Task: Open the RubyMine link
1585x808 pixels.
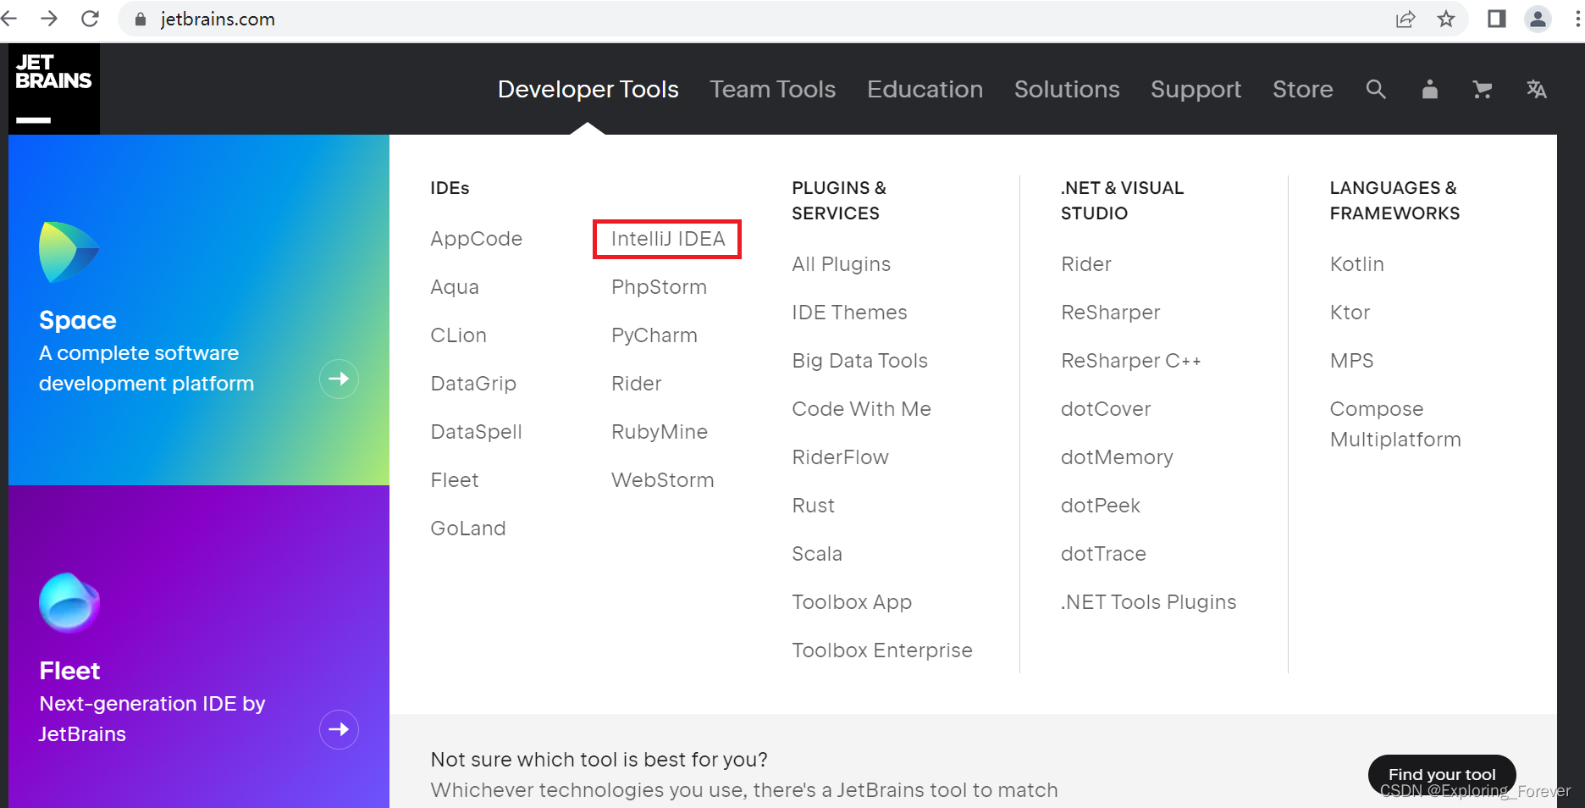Action: 660,432
